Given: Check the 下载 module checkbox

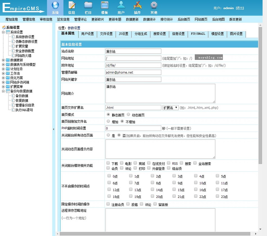Looking at the screenshot, I should [x=108, y=163].
